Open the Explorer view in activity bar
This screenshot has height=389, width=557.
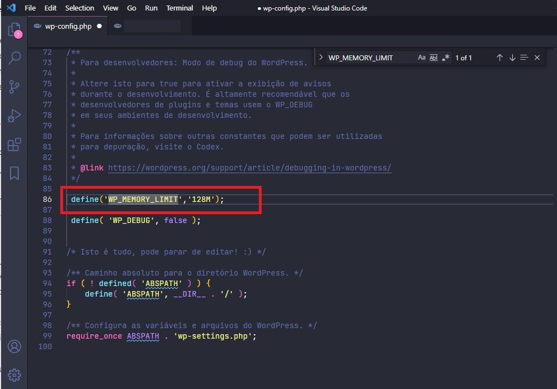coord(14,30)
